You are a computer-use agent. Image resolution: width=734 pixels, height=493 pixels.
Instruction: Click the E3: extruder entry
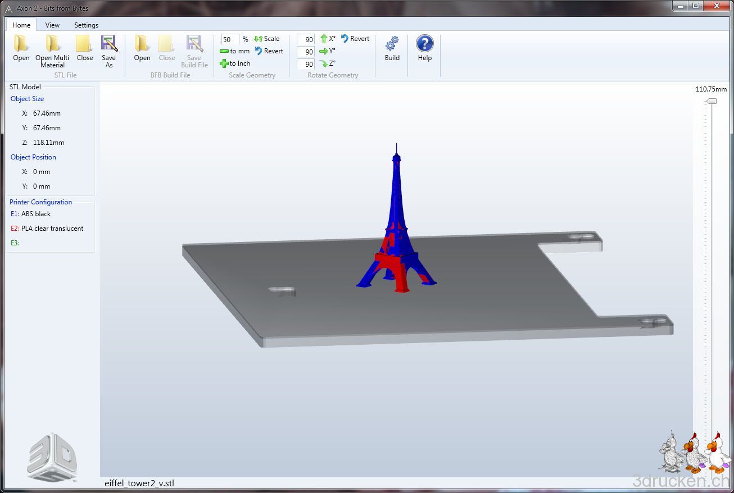pyautogui.click(x=15, y=243)
